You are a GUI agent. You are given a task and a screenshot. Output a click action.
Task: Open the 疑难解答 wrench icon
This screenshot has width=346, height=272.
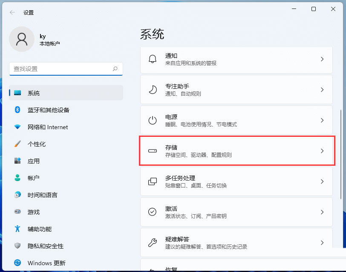coord(153,242)
